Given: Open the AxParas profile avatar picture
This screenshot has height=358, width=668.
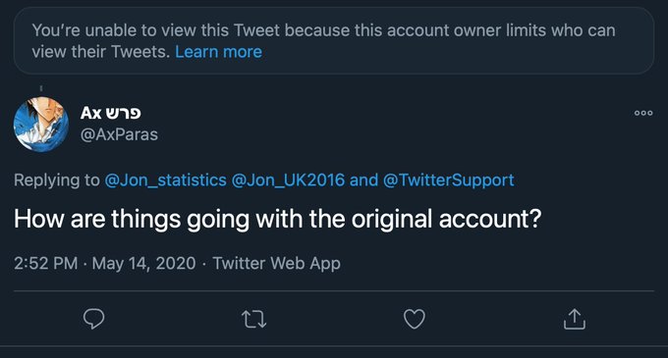Looking at the screenshot, I should [x=41, y=125].
